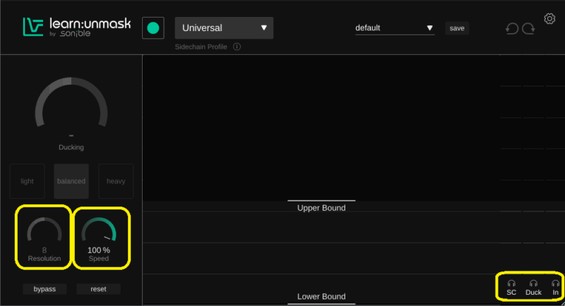Click the green learn record button

click(x=153, y=28)
